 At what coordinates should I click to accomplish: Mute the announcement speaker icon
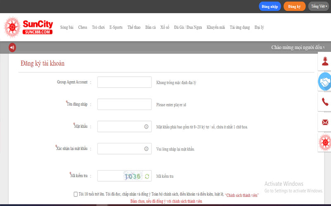12,47
